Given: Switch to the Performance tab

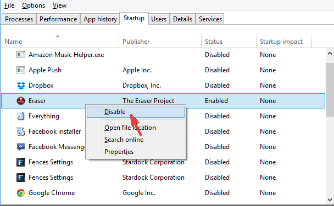Looking at the screenshot, I should tap(58, 19).
